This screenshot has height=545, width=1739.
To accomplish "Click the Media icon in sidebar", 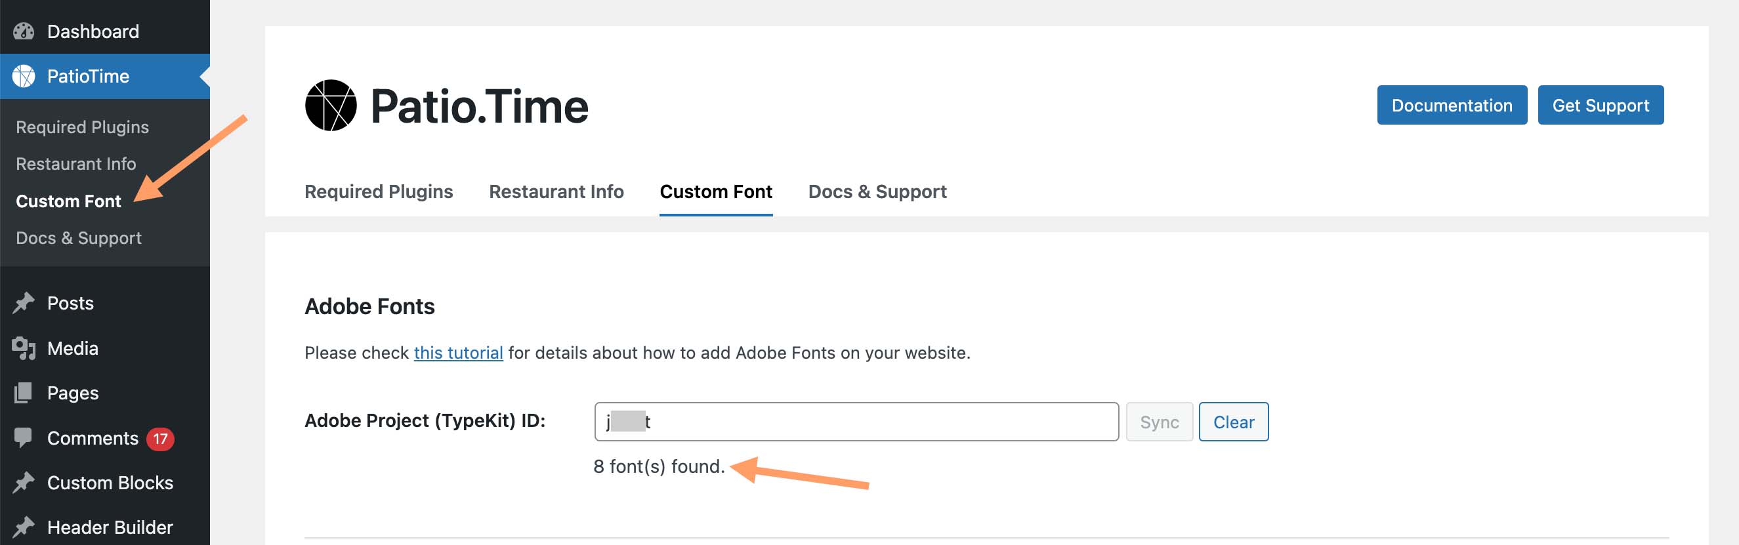I will click(24, 348).
